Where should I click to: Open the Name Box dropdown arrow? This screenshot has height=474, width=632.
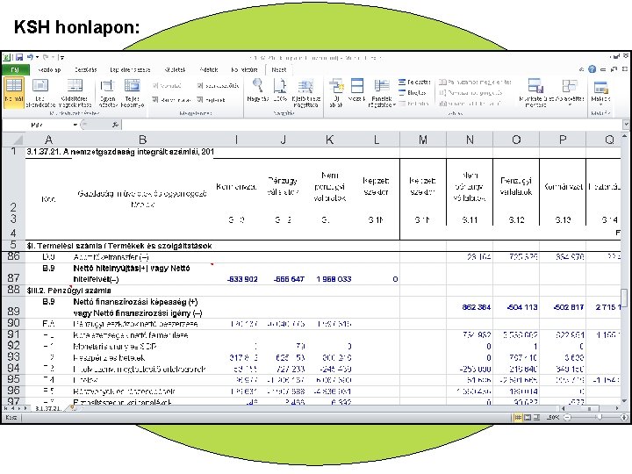pos(75,125)
